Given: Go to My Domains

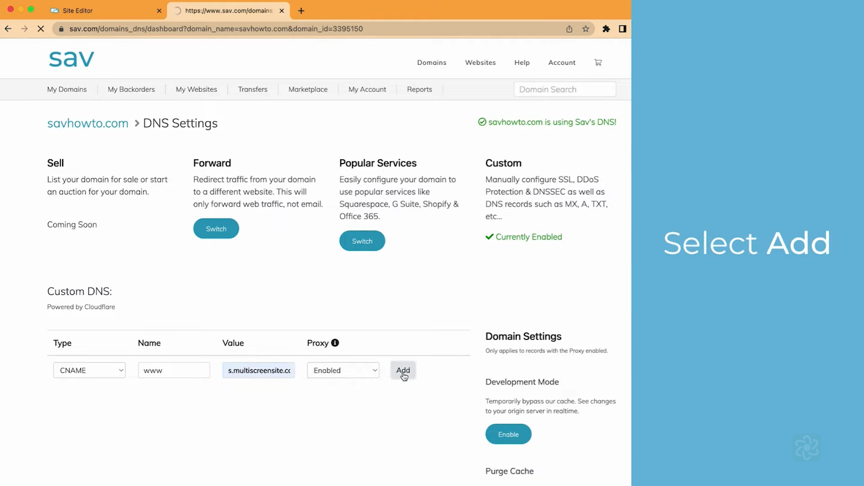Looking at the screenshot, I should tap(67, 90).
